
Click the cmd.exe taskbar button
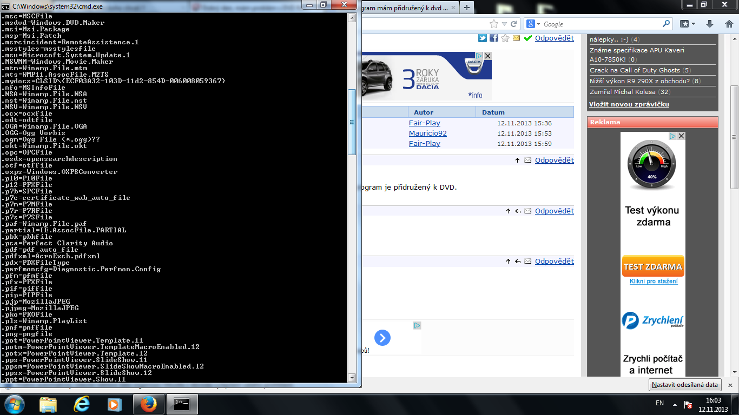[x=182, y=404]
